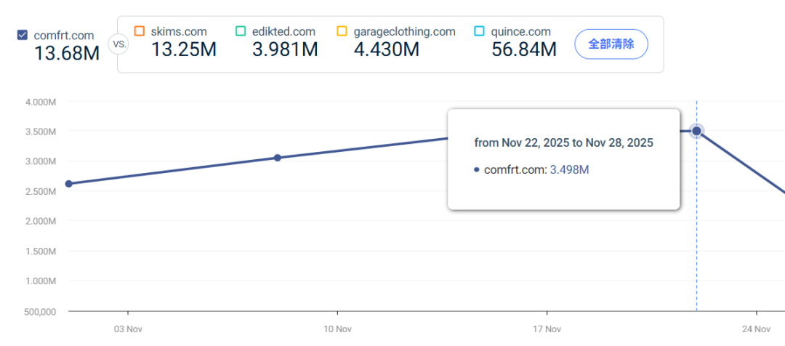This screenshot has width=785, height=346.
Task: Click the 13.68M traffic value
Action: coord(67,53)
